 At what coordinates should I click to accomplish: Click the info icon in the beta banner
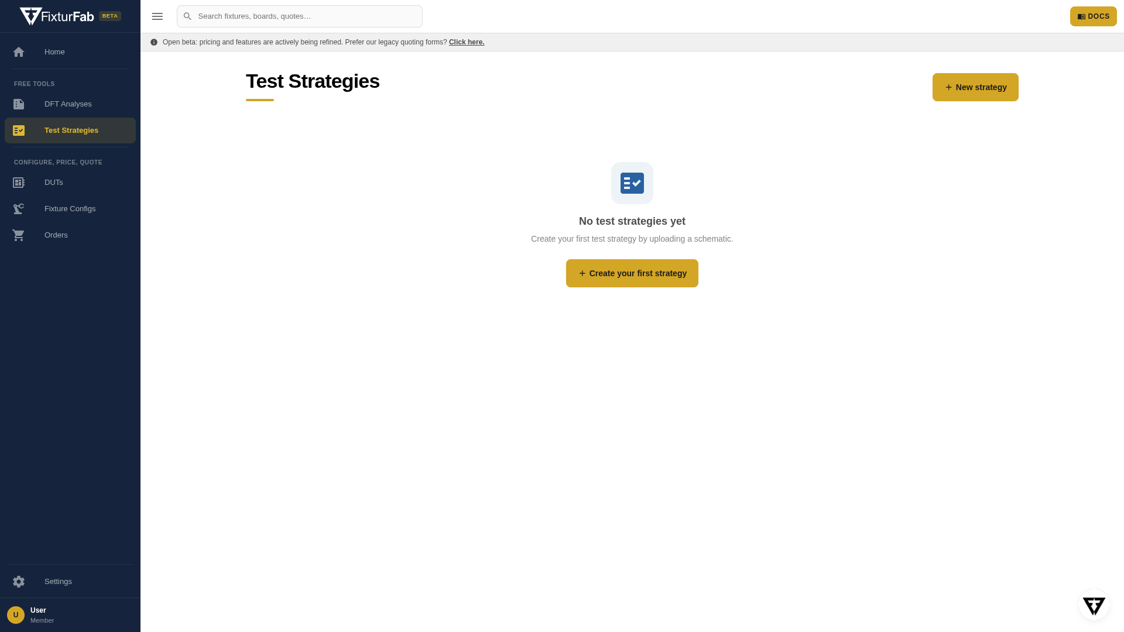[154, 42]
